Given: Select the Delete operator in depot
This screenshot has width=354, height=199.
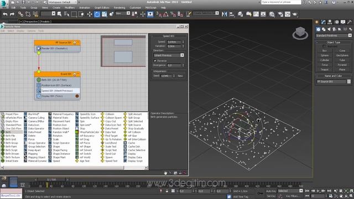Looking at the screenshot, I should pos(32,135).
